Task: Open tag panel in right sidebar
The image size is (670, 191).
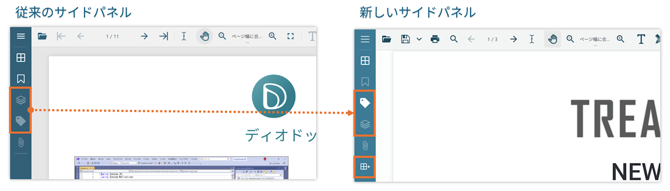Action: [x=365, y=103]
